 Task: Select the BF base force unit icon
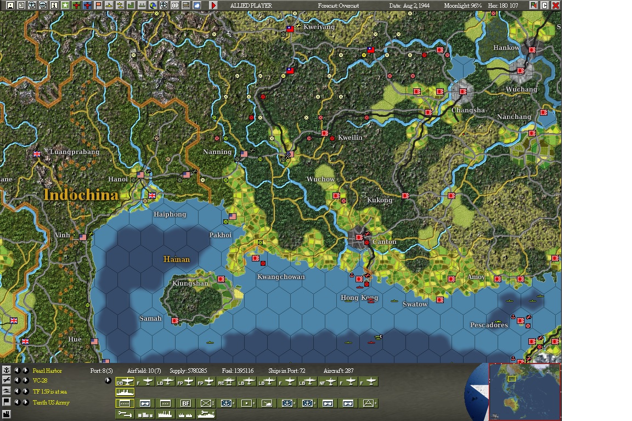185,403
